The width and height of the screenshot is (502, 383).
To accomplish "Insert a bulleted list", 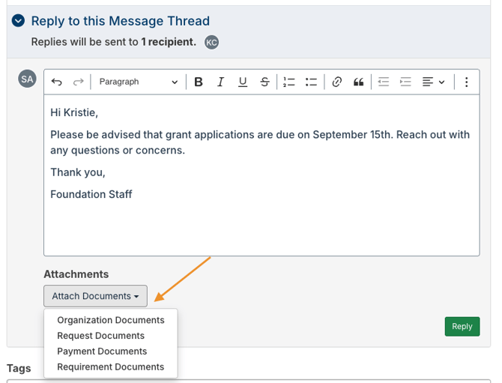I will coord(311,82).
